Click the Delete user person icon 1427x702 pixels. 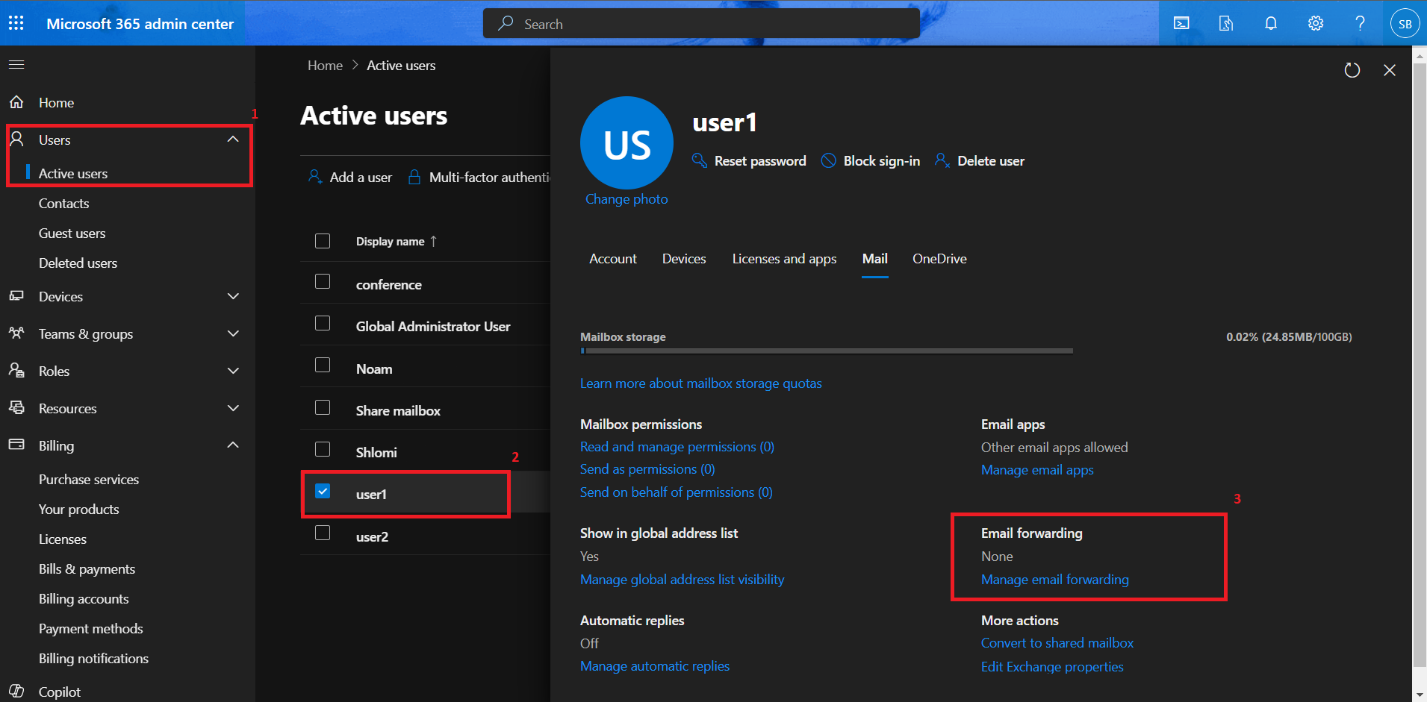pos(942,160)
